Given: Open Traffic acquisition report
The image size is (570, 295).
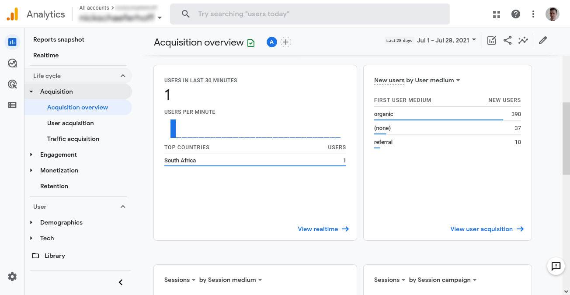Looking at the screenshot, I should [x=73, y=139].
